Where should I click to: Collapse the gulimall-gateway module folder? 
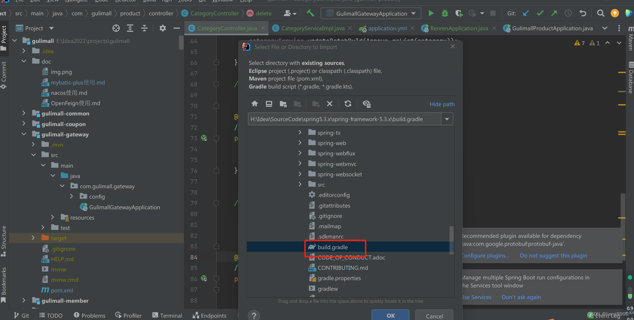click(x=24, y=134)
